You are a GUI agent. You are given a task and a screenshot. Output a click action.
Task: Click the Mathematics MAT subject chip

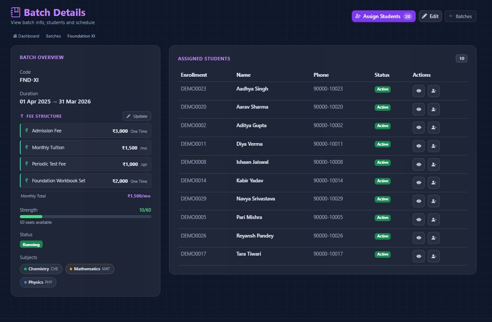[x=90, y=269]
